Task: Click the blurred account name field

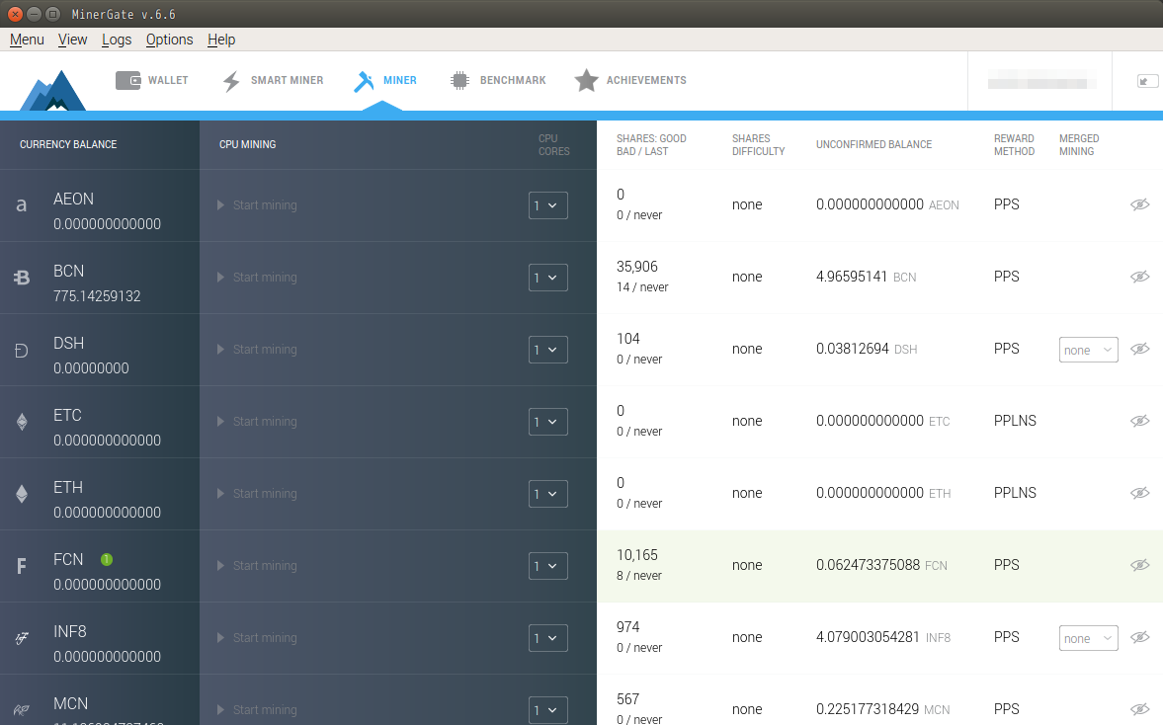Action: point(1041,83)
